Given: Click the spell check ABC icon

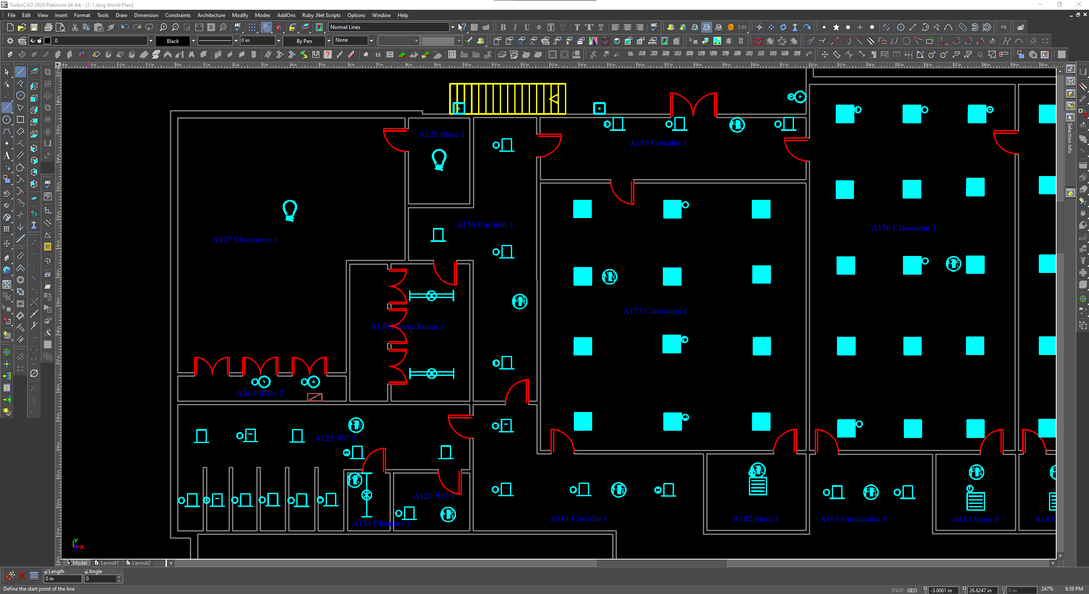Looking at the screenshot, I should [238, 27].
